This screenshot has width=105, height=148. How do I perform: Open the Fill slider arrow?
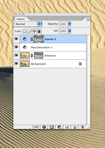click(70, 31)
